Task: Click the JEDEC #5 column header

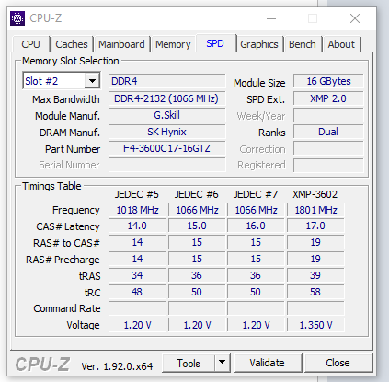Action: click(137, 194)
